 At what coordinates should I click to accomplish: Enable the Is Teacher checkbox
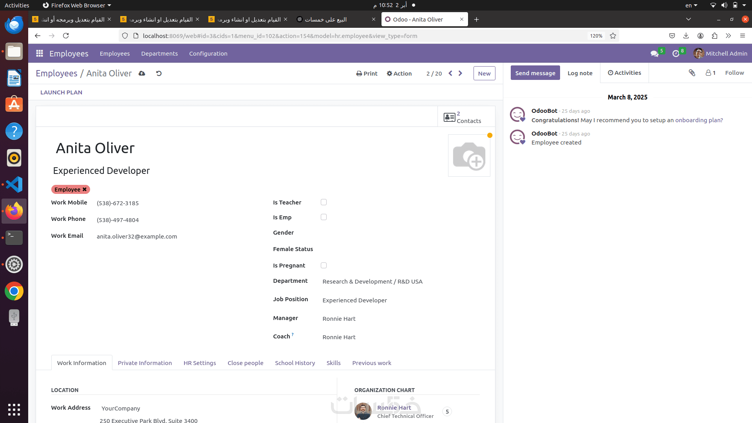[x=324, y=202]
